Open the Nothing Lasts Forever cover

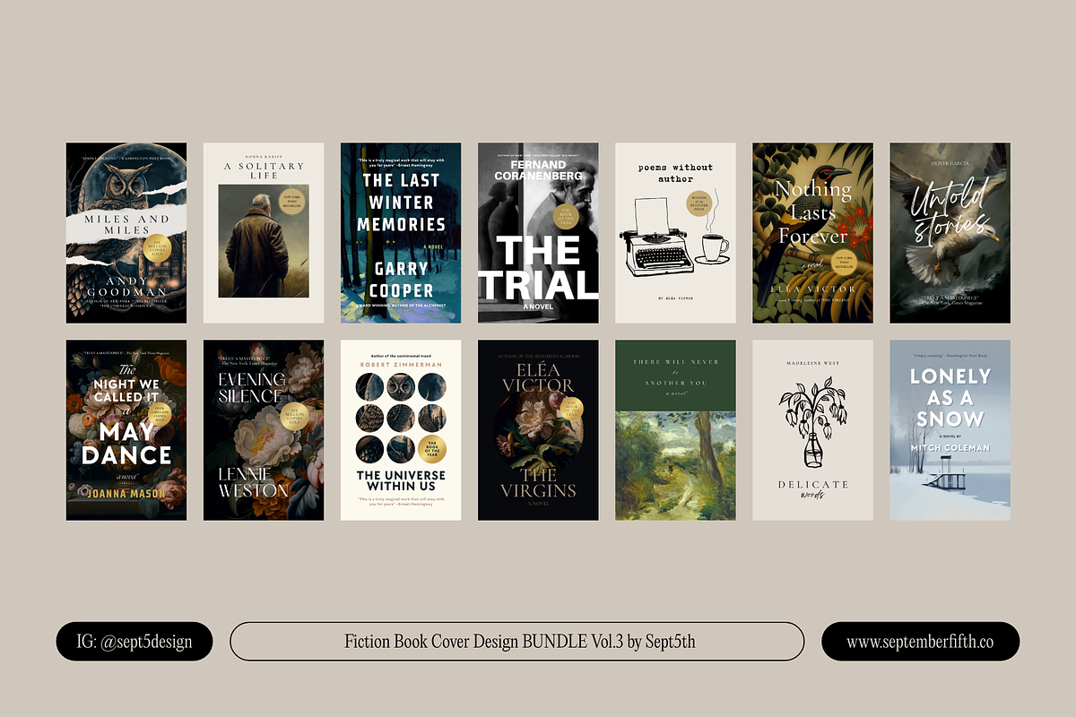(812, 233)
